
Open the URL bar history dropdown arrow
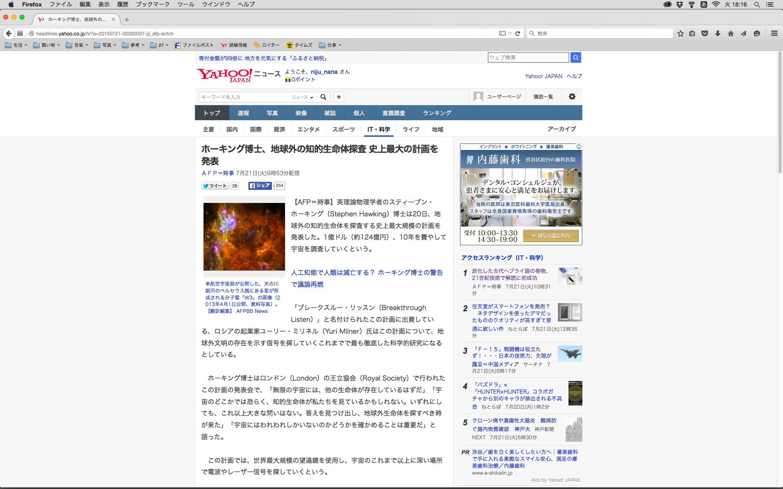(x=510, y=33)
